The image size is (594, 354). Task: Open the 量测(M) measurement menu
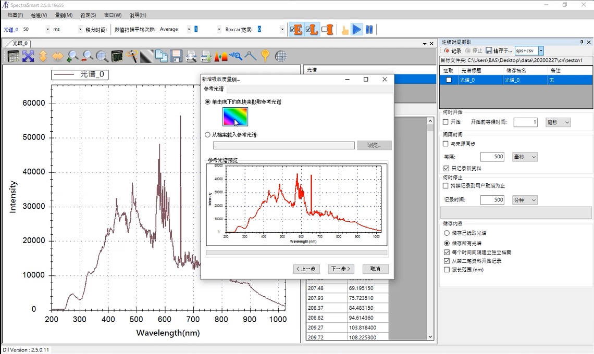(64, 15)
